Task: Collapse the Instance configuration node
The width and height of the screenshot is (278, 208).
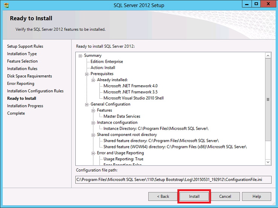Action: [x=93, y=123]
